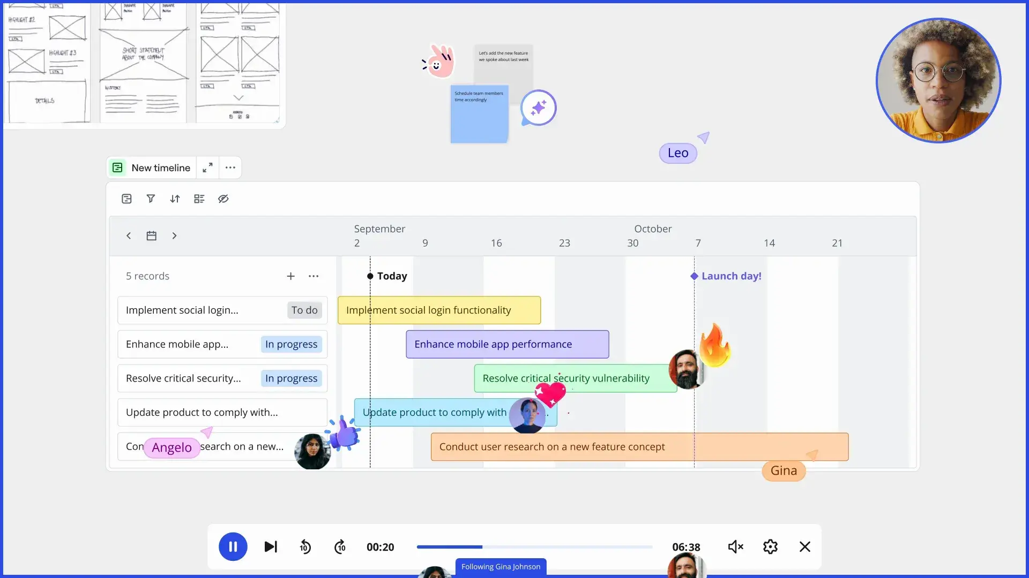
Task: Select the Enhance mobile app performance bar
Action: [507, 344]
